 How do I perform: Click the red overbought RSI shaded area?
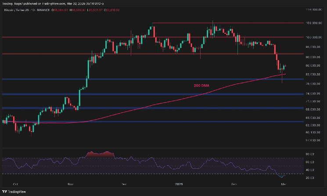[x=101, y=154]
